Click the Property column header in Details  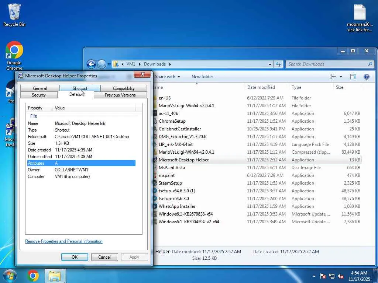click(x=39, y=108)
